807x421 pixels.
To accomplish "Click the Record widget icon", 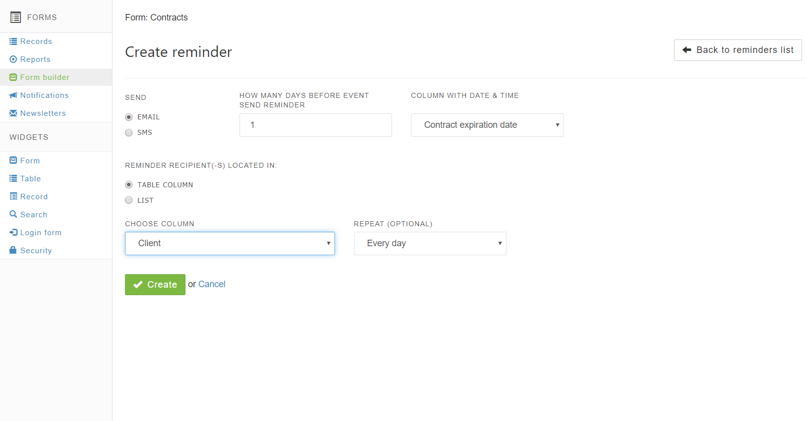I will click(x=13, y=197).
